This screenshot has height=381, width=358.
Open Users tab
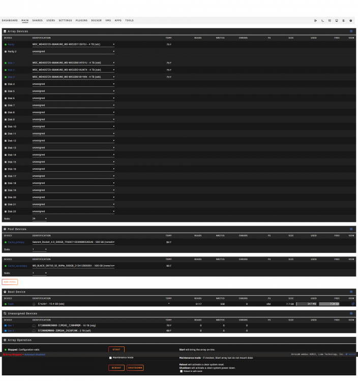[50, 20]
